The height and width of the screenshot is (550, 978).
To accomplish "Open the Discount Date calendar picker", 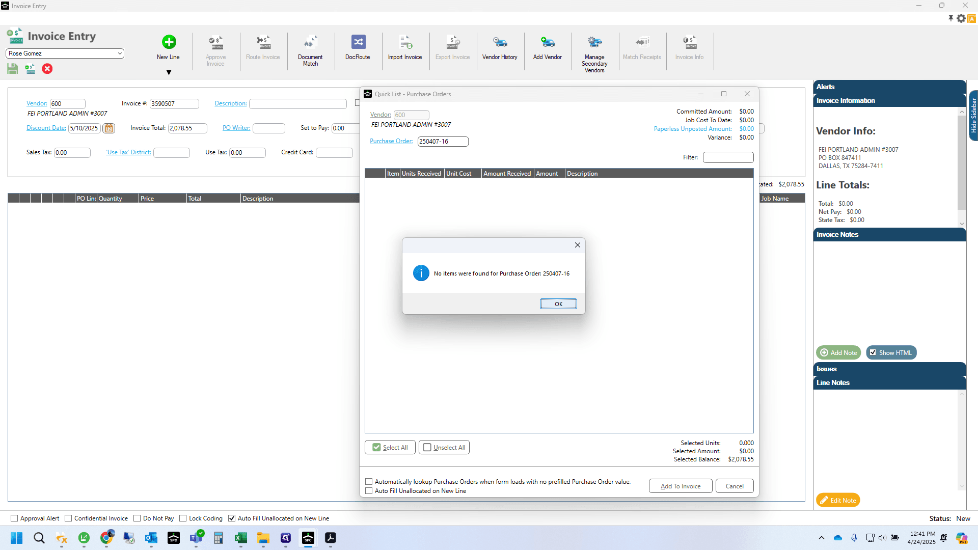I will (x=108, y=128).
